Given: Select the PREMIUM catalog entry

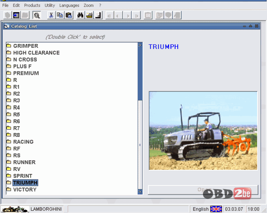Looking at the screenshot, I should [26, 73].
